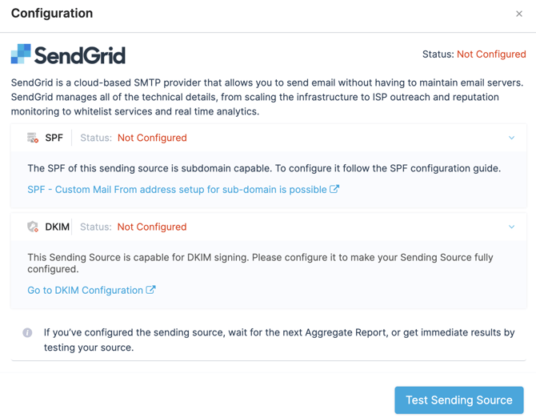Click external link icon after DKIM Configuration

(x=150, y=290)
